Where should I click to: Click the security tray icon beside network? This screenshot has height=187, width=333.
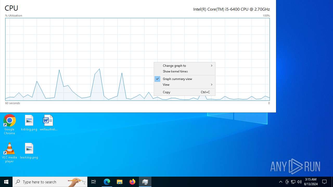[287, 182]
